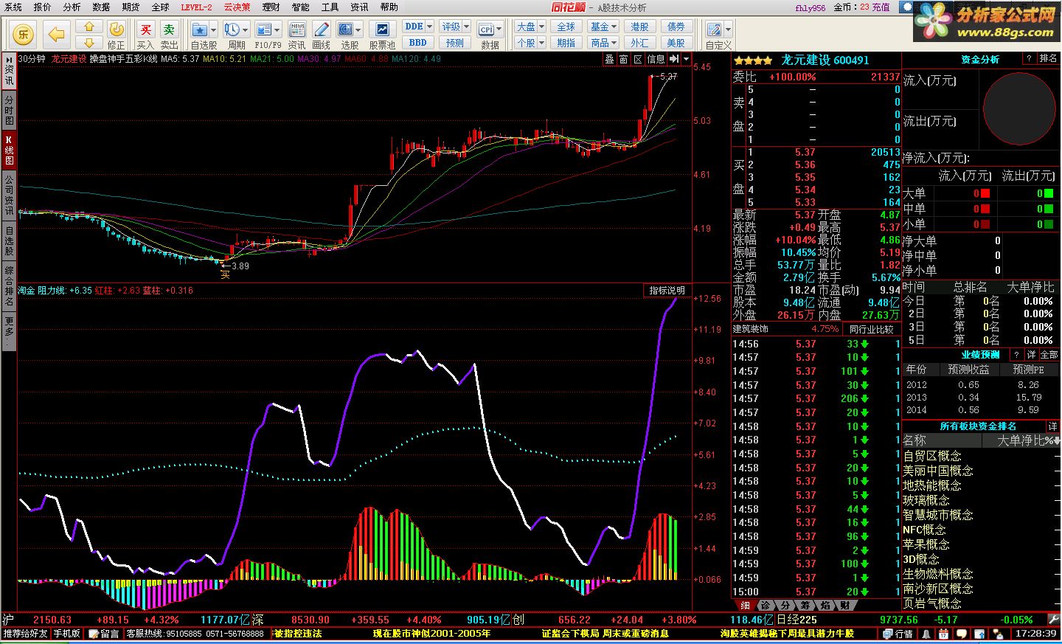
Task: Expand the 自选股 dropdown arrow
Action: [x=214, y=30]
